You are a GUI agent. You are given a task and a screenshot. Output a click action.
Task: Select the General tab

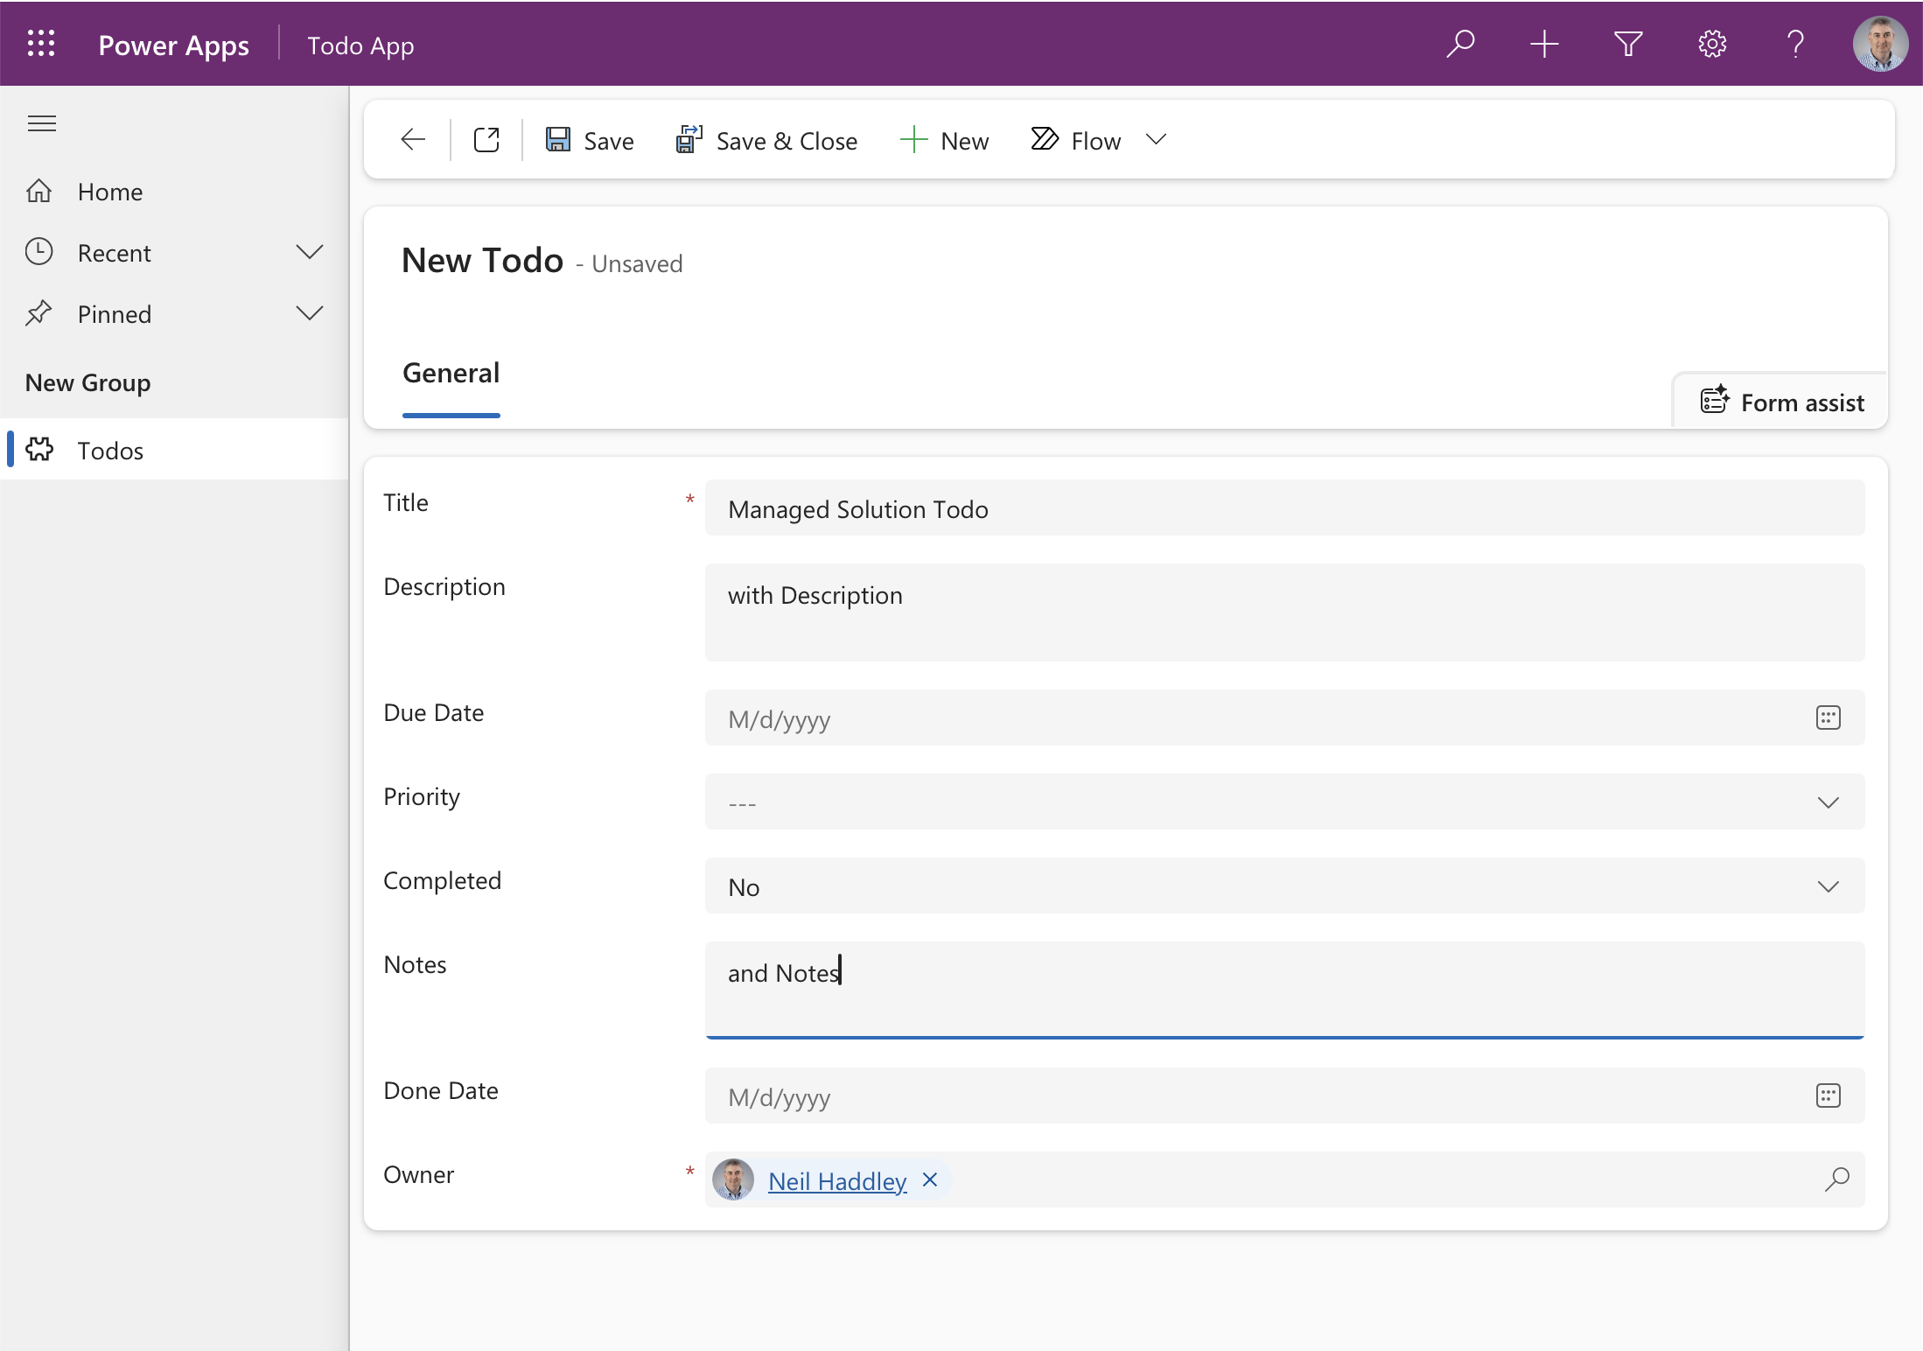(451, 374)
